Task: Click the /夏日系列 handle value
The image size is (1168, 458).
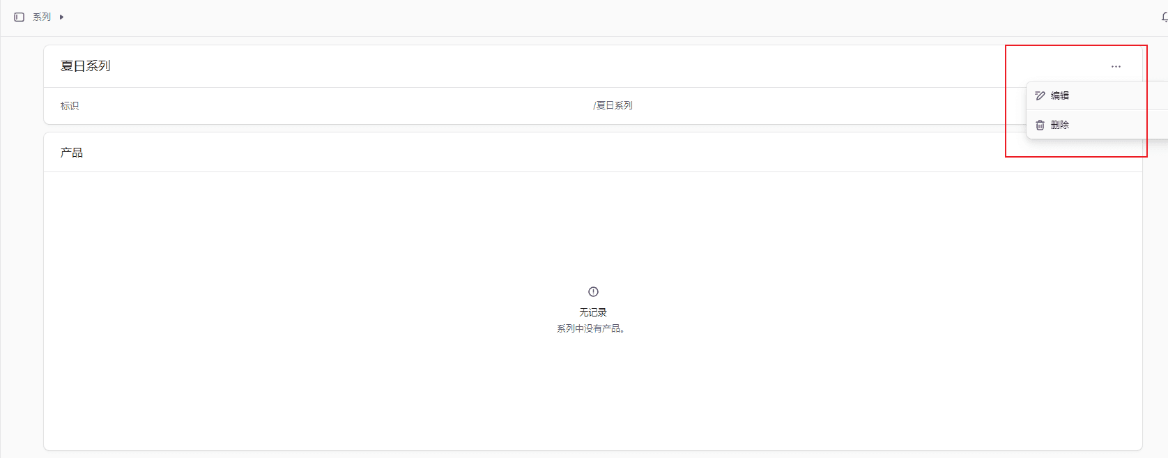Action: pyautogui.click(x=613, y=105)
